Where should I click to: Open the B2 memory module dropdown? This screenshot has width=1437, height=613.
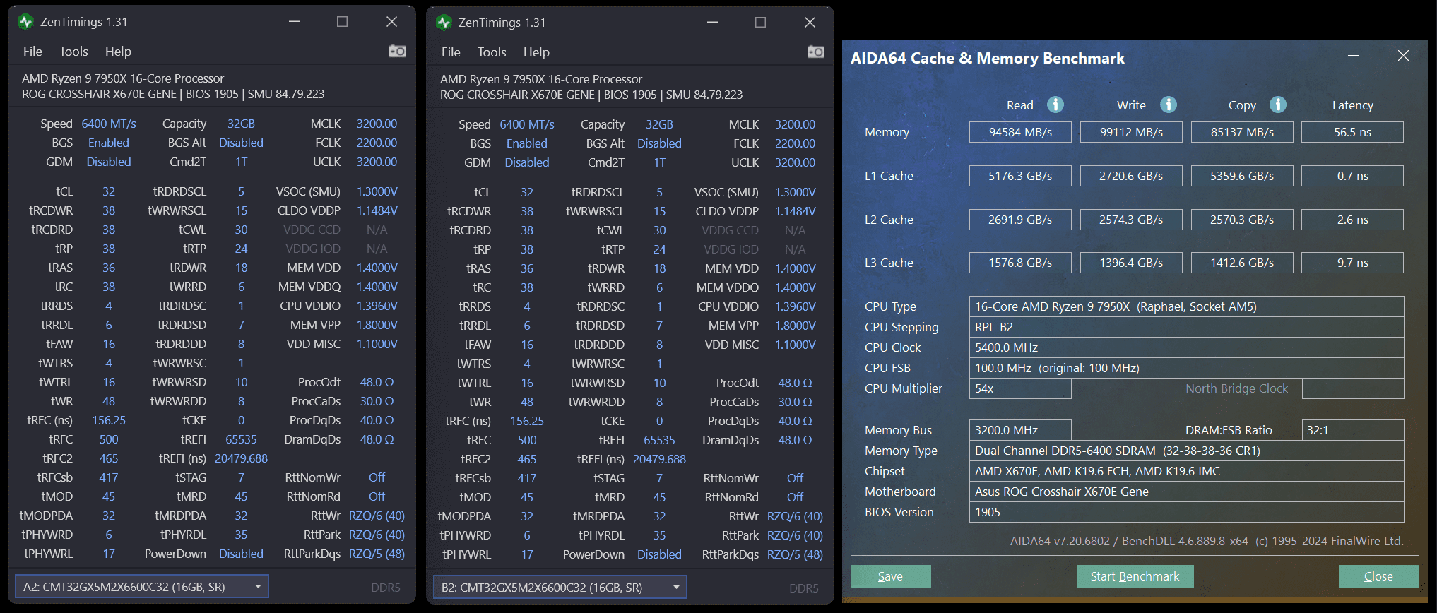click(x=560, y=588)
